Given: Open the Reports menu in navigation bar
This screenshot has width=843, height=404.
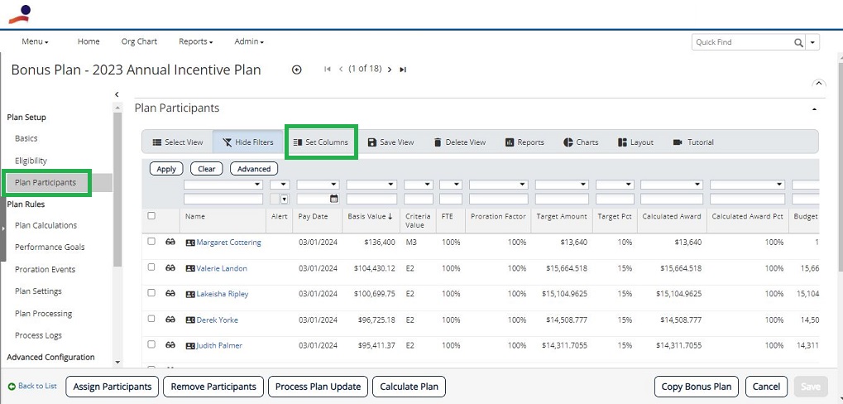Looking at the screenshot, I should pos(196,41).
